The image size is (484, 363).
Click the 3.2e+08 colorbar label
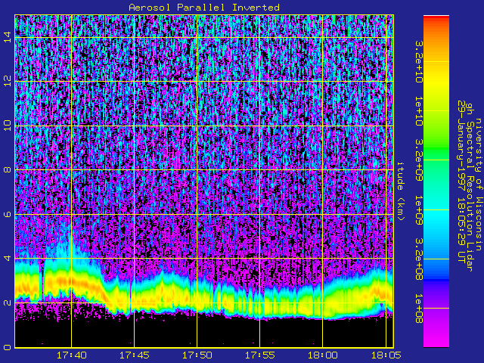(418, 259)
